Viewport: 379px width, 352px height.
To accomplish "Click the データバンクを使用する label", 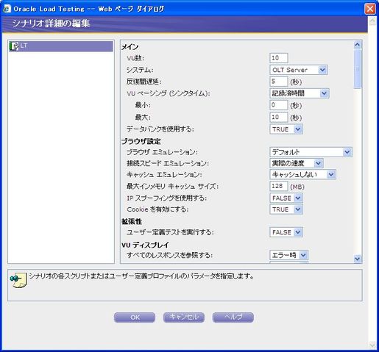I will point(160,129).
